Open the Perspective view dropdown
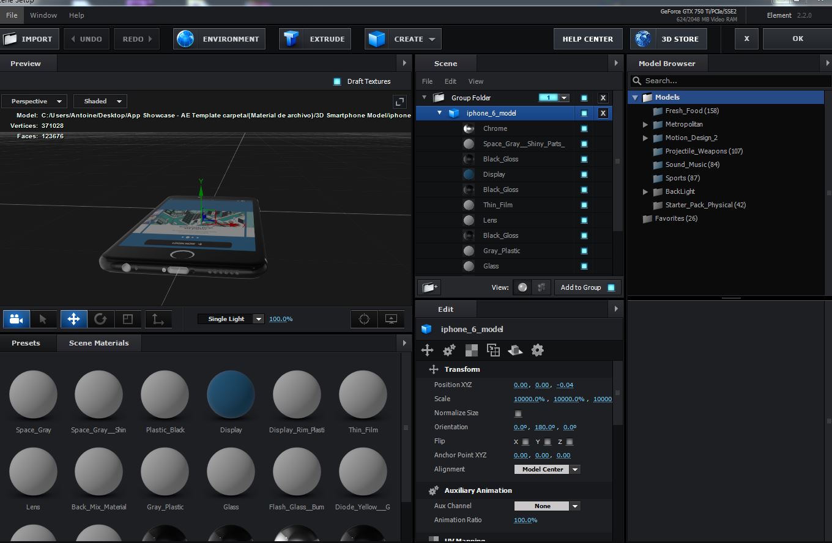 [x=34, y=102]
